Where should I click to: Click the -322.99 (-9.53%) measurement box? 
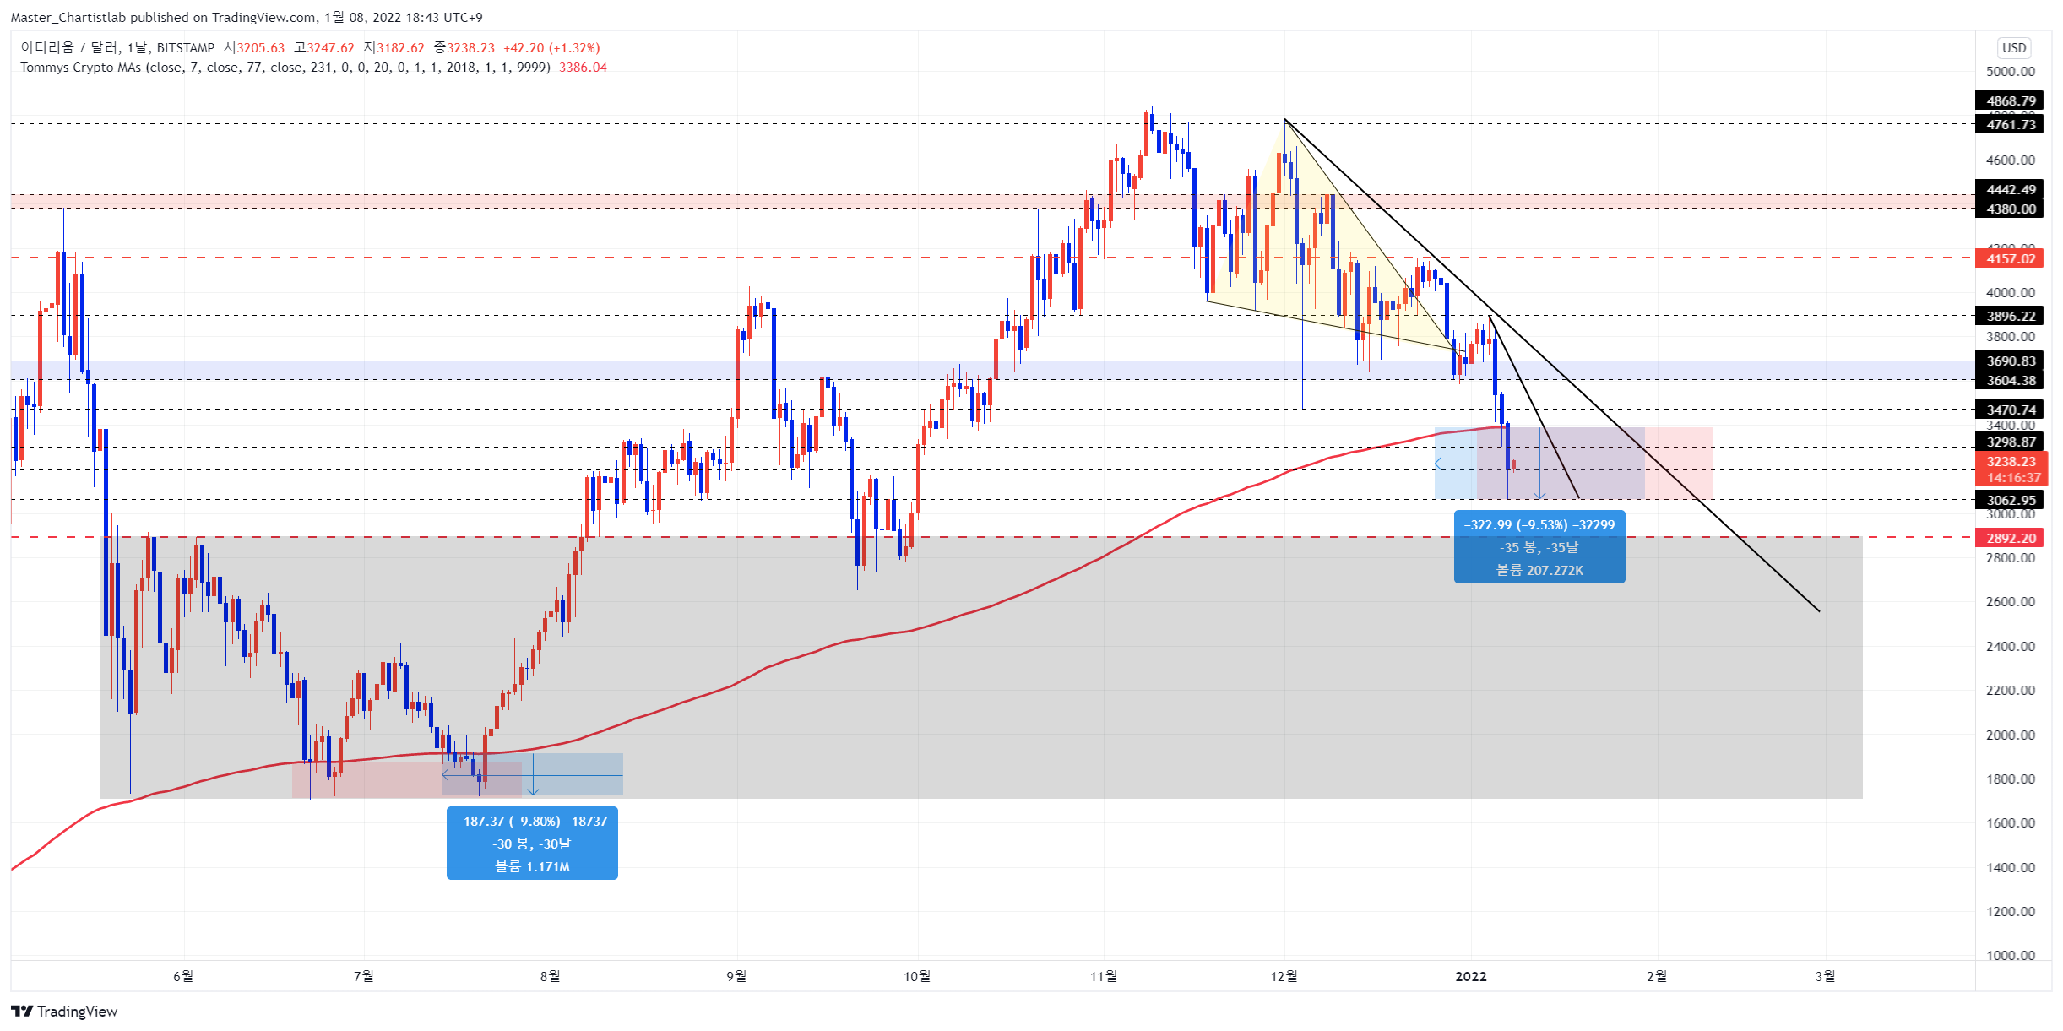(1539, 547)
